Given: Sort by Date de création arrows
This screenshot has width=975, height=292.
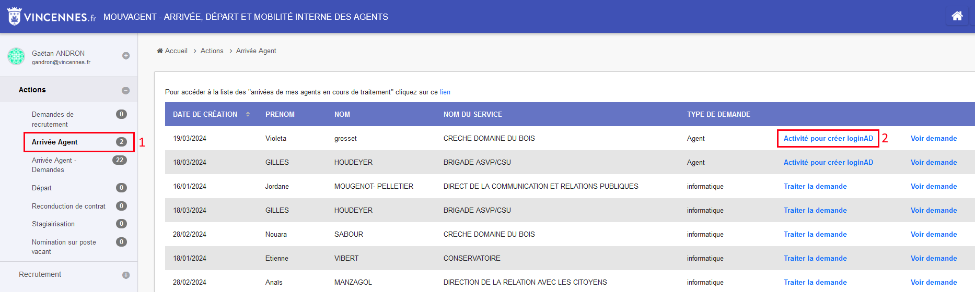Looking at the screenshot, I should pos(248,114).
